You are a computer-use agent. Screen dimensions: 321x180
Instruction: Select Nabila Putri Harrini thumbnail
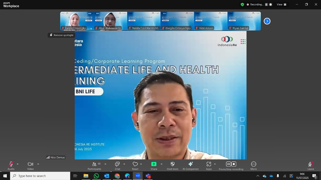click(144, 21)
